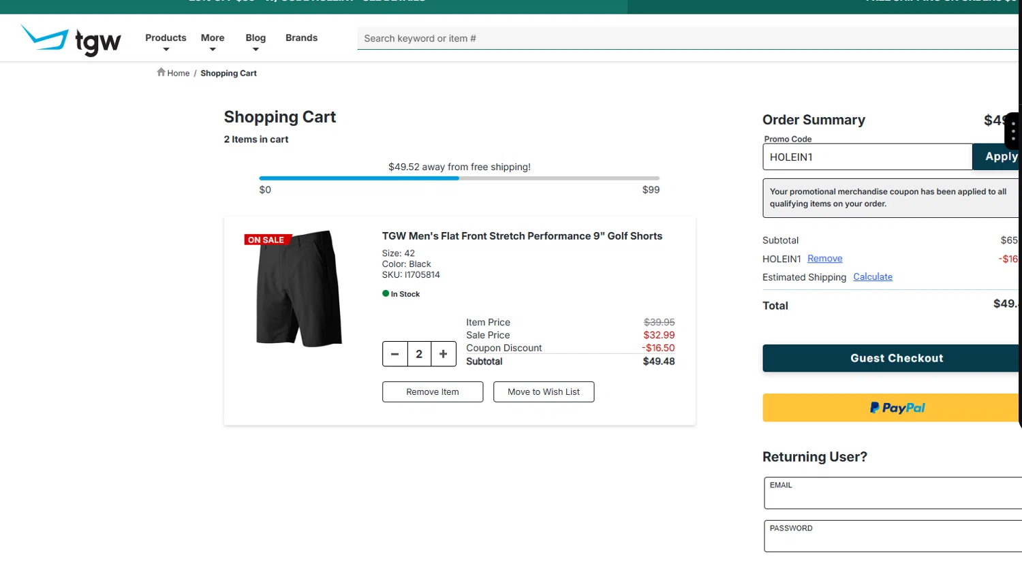
Task: Expand the Blog dropdown arrow
Action: pyautogui.click(x=255, y=50)
